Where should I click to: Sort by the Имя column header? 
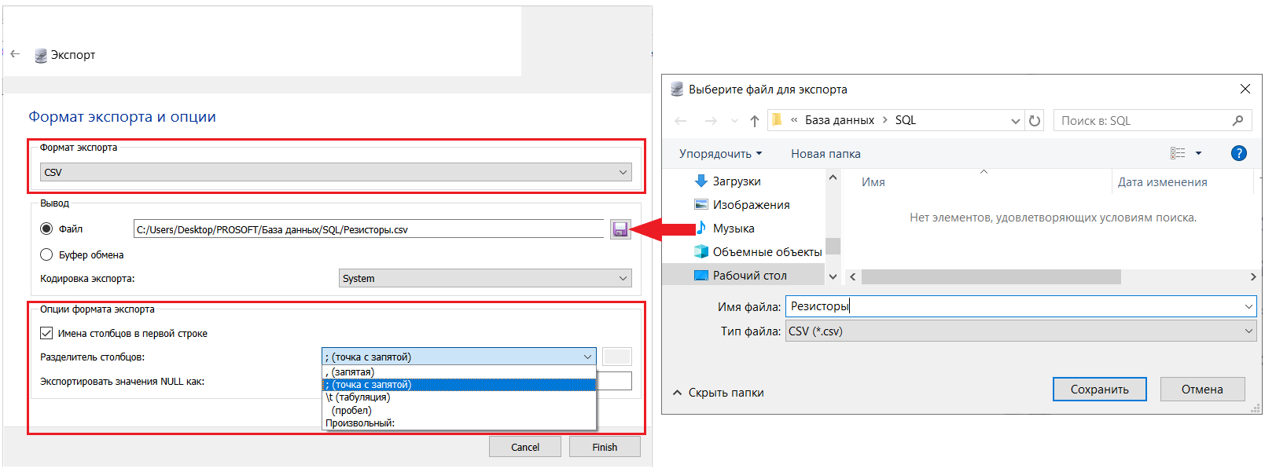pyautogui.click(x=873, y=181)
